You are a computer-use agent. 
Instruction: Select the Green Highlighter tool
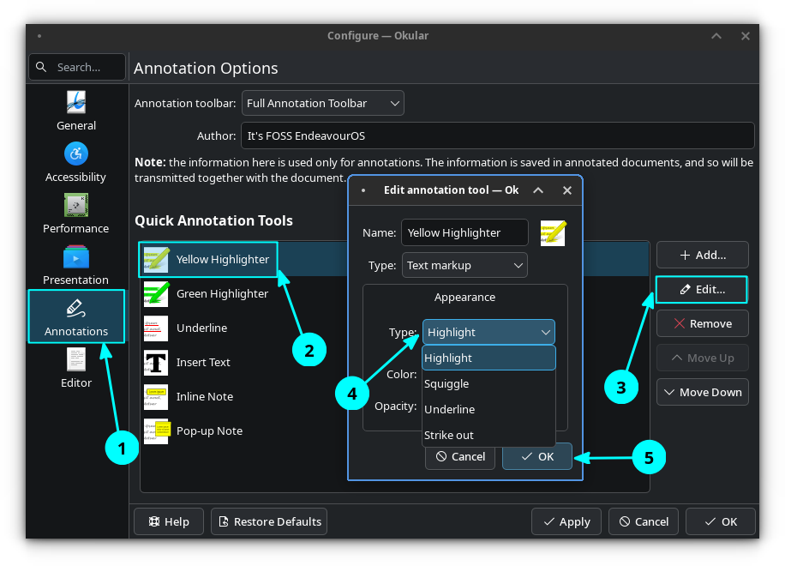click(x=222, y=293)
